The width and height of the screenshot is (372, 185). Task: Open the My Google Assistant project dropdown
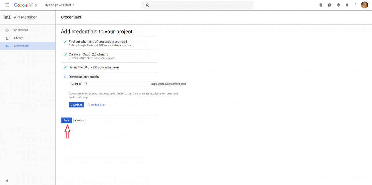click(x=59, y=5)
